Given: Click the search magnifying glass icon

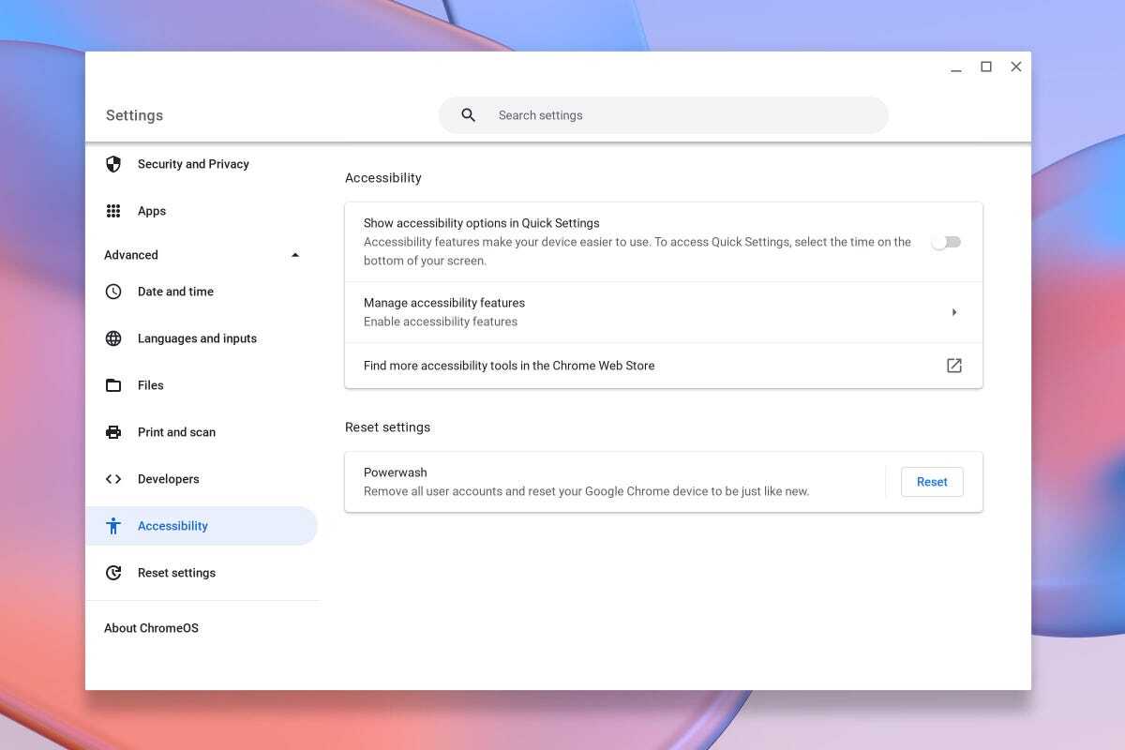Looking at the screenshot, I should tap(469, 115).
